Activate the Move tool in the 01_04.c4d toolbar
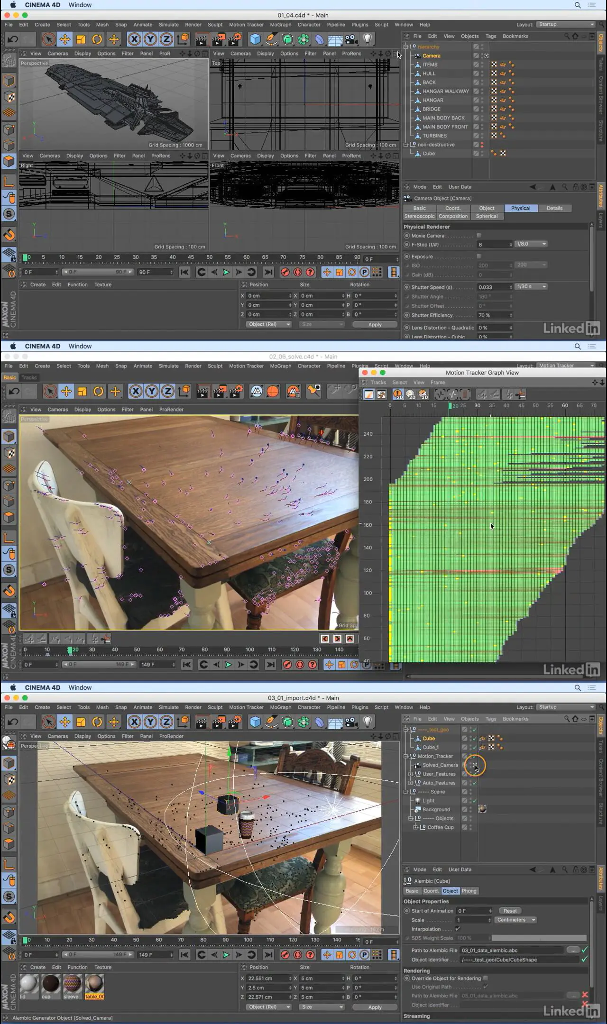This screenshot has width=607, height=1024. coord(65,39)
